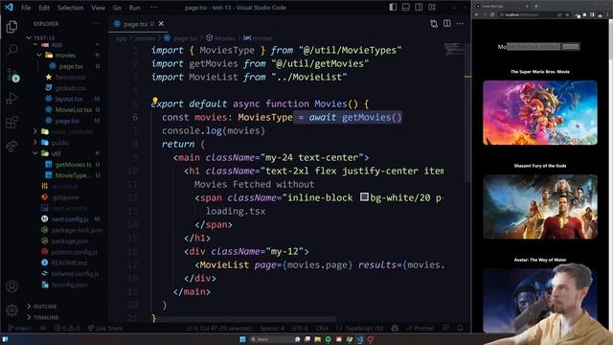Open the main branch indicator
The height and width of the screenshot is (345, 613).
click(19, 328)
